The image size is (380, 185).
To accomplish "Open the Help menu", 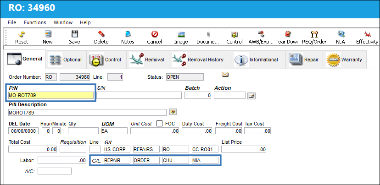I will click(85, 22).
